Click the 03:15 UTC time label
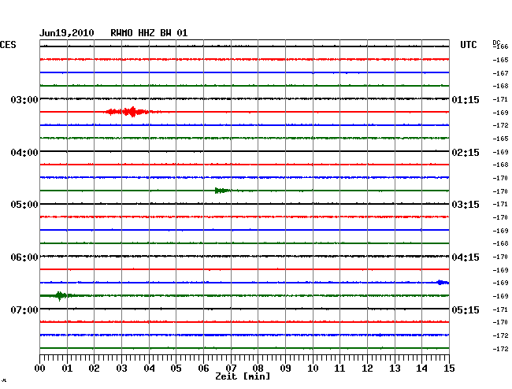512x389 pixels. pos(466,205)
